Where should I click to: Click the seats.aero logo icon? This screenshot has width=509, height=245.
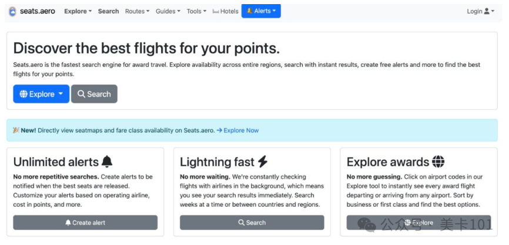tap(12, 11)
